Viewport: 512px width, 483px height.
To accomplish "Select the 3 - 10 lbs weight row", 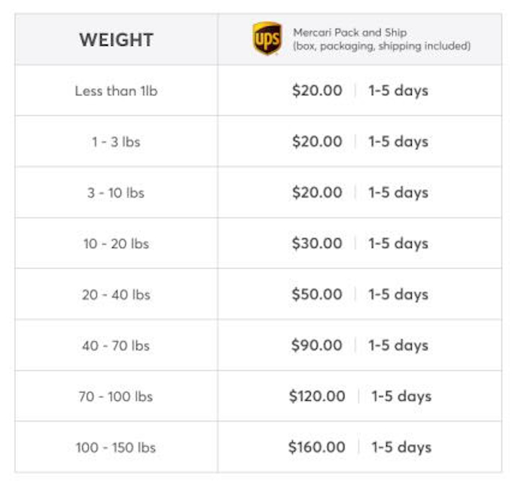I will (x=116, y=193).
